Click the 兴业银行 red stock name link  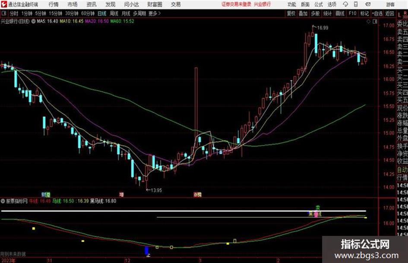tap(263, 4)
